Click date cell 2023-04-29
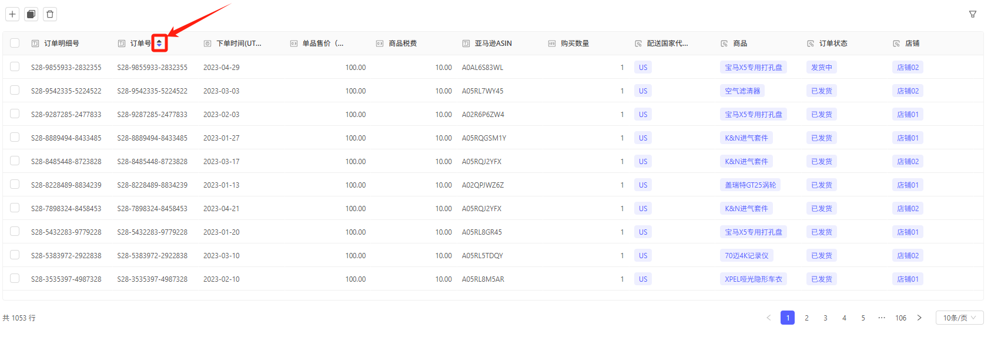This screenshot has height=337, width=991. 222,68
